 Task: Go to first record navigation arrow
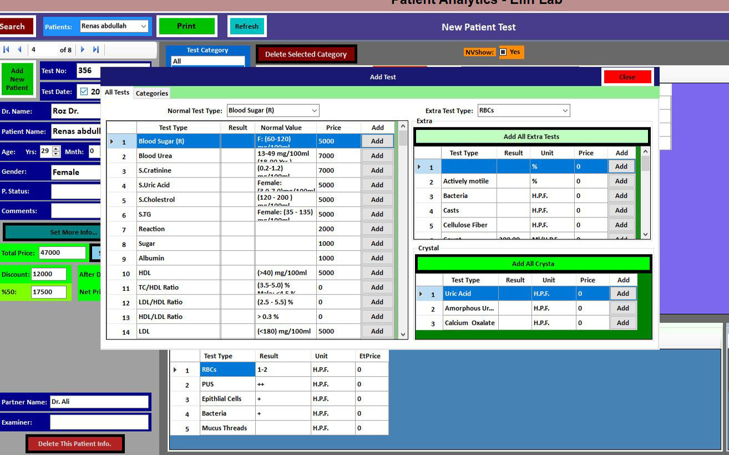(7, 49)
